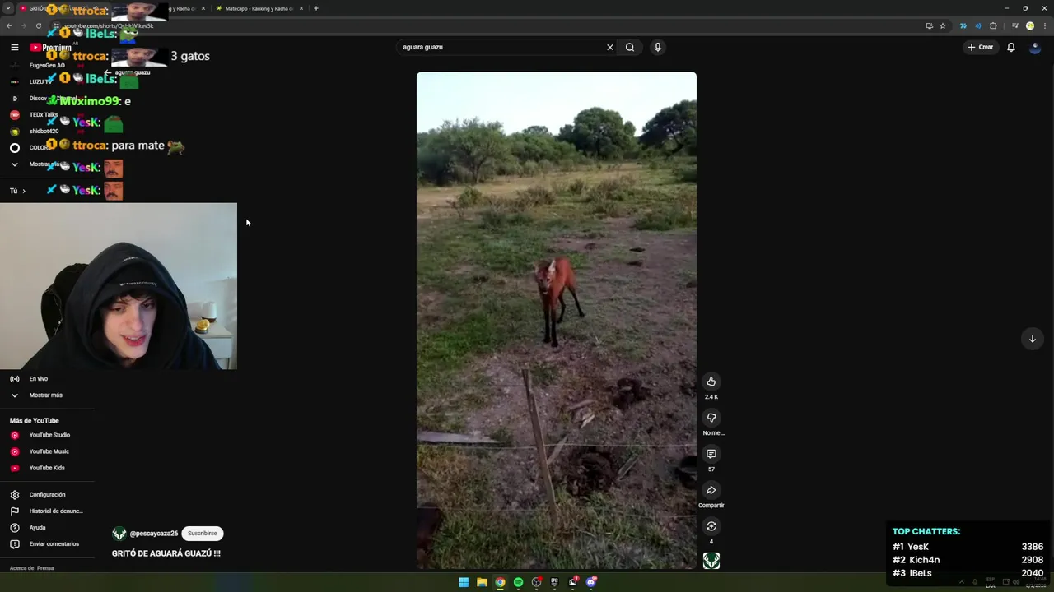Click the title GRITÓ DE AGUARÁ GUAZÚ !!!

click(166, 553)
